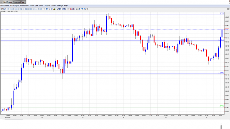Select the candlestick chart type icon
Screen dimensions: 230x129
(3, 9)
